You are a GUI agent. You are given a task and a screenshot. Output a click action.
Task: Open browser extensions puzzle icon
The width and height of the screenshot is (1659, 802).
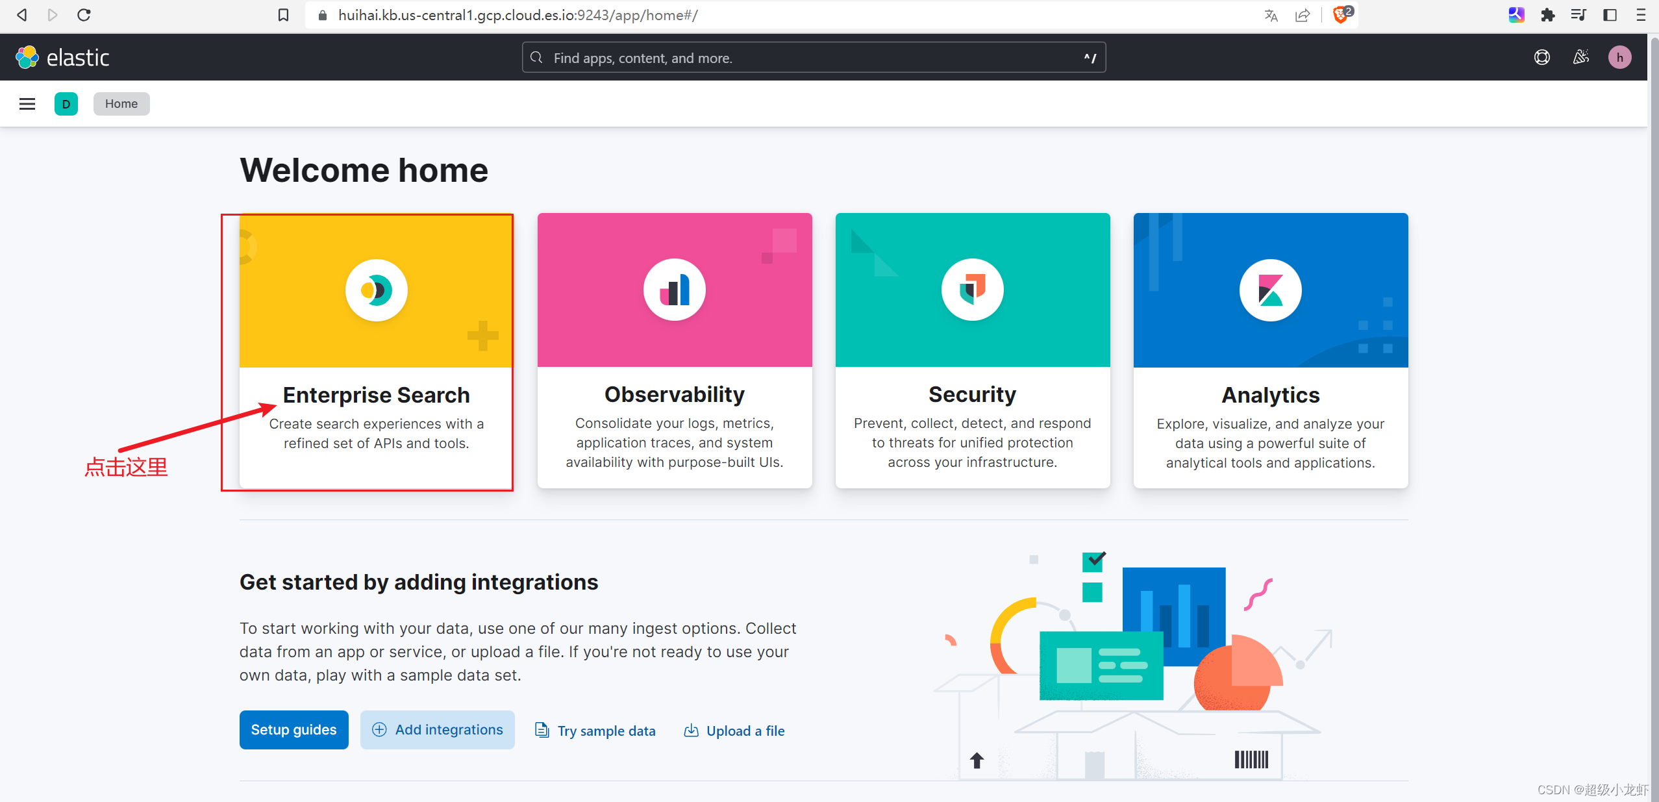click(x=1548, y=15)
